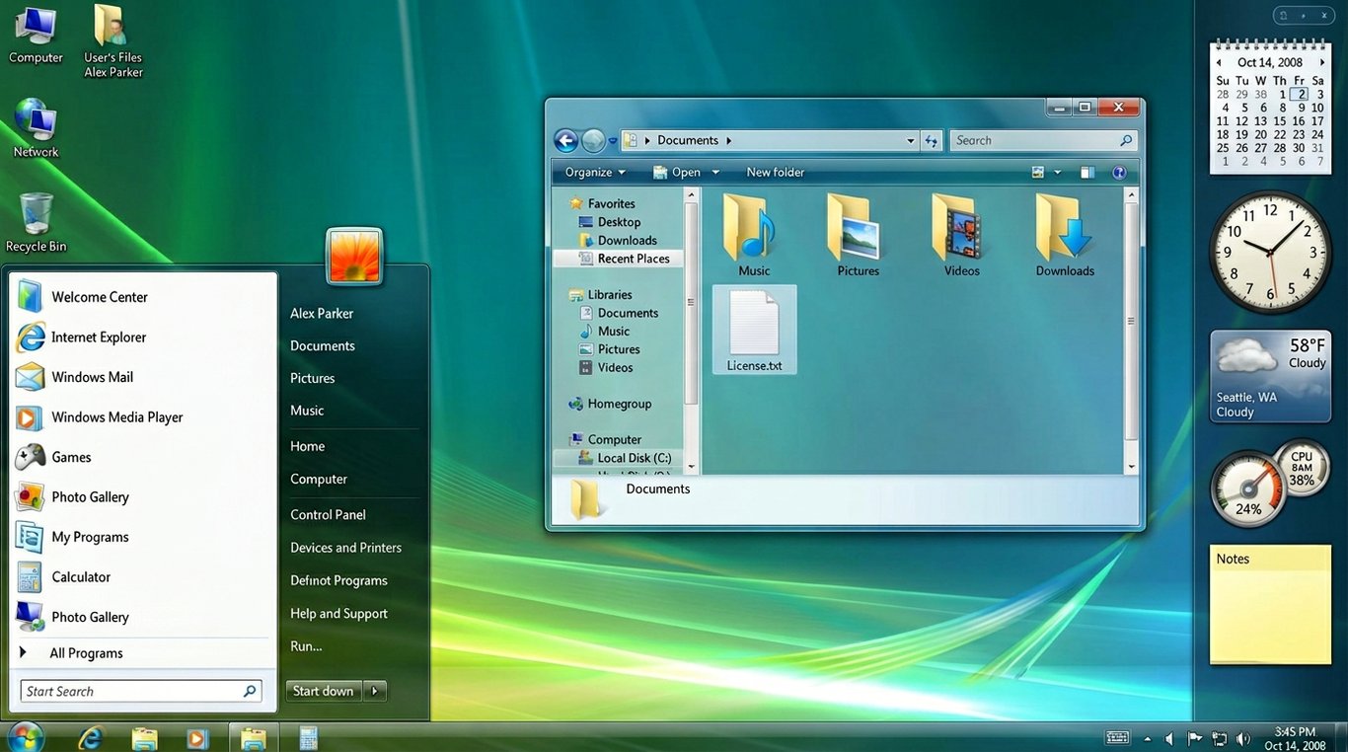Open the All Programs menu

[x=87, y=652]
